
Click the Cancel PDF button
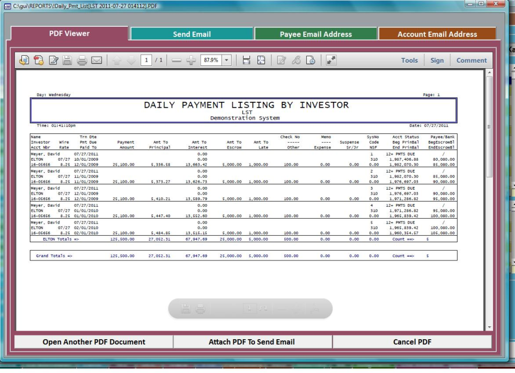click(x=412, y=342)
